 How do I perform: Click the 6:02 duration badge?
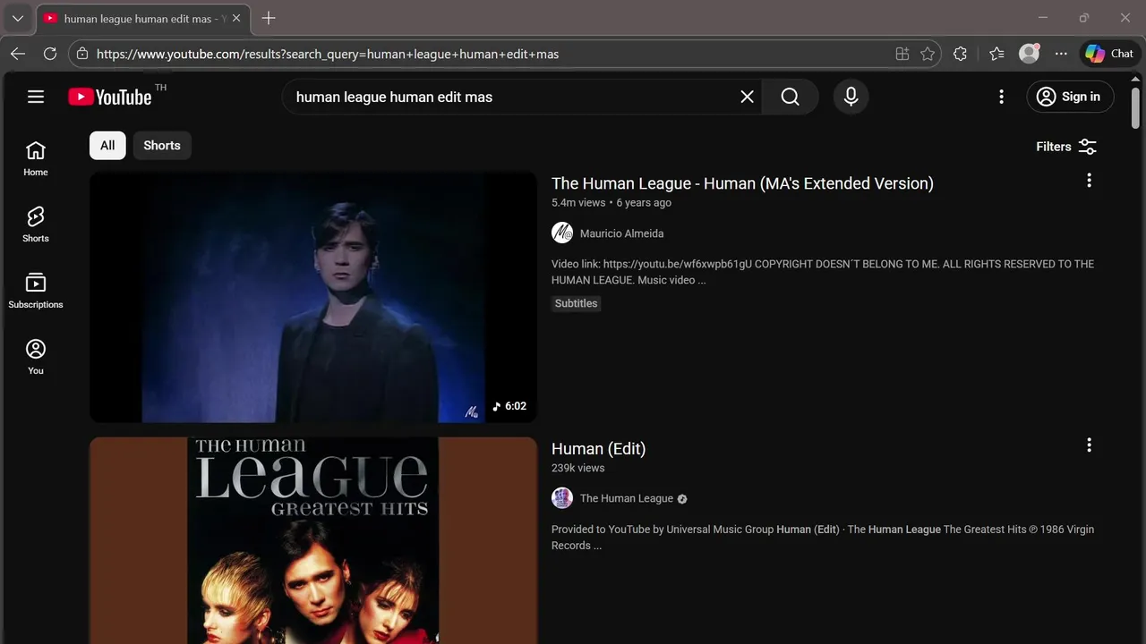pos(509,406)
